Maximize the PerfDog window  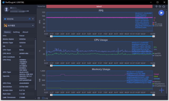point(157,2)
